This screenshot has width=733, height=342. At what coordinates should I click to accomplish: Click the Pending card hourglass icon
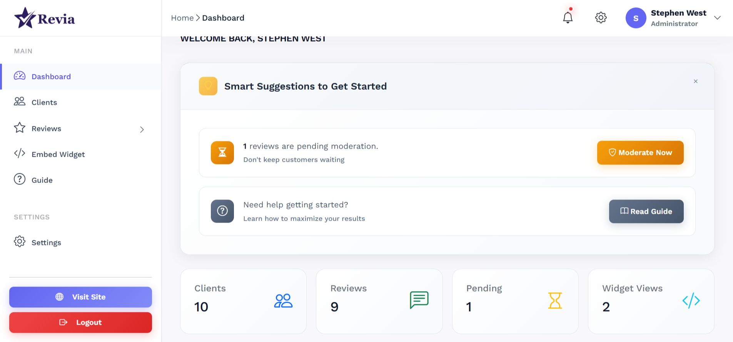click(555, 301)
